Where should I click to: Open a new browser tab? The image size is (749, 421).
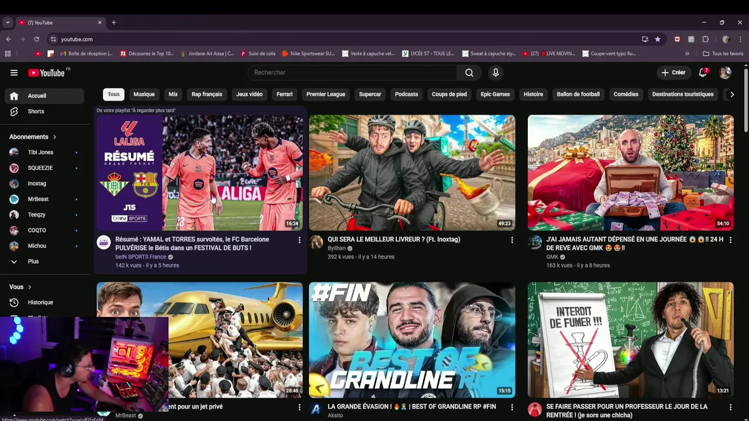pyautogui.click(x=114, y=23)
